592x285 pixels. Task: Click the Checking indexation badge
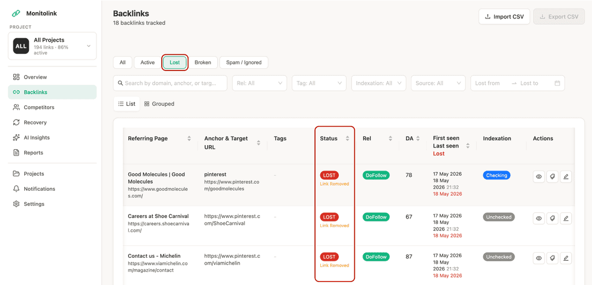coord(497,175)
